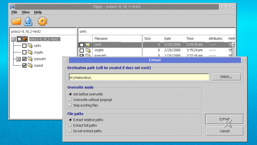Click the Zippy application icon in title bar
This screenshot has height=145, width=257.
12,7
